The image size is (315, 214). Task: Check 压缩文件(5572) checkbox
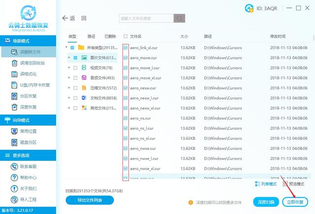[x=75, y=88]
